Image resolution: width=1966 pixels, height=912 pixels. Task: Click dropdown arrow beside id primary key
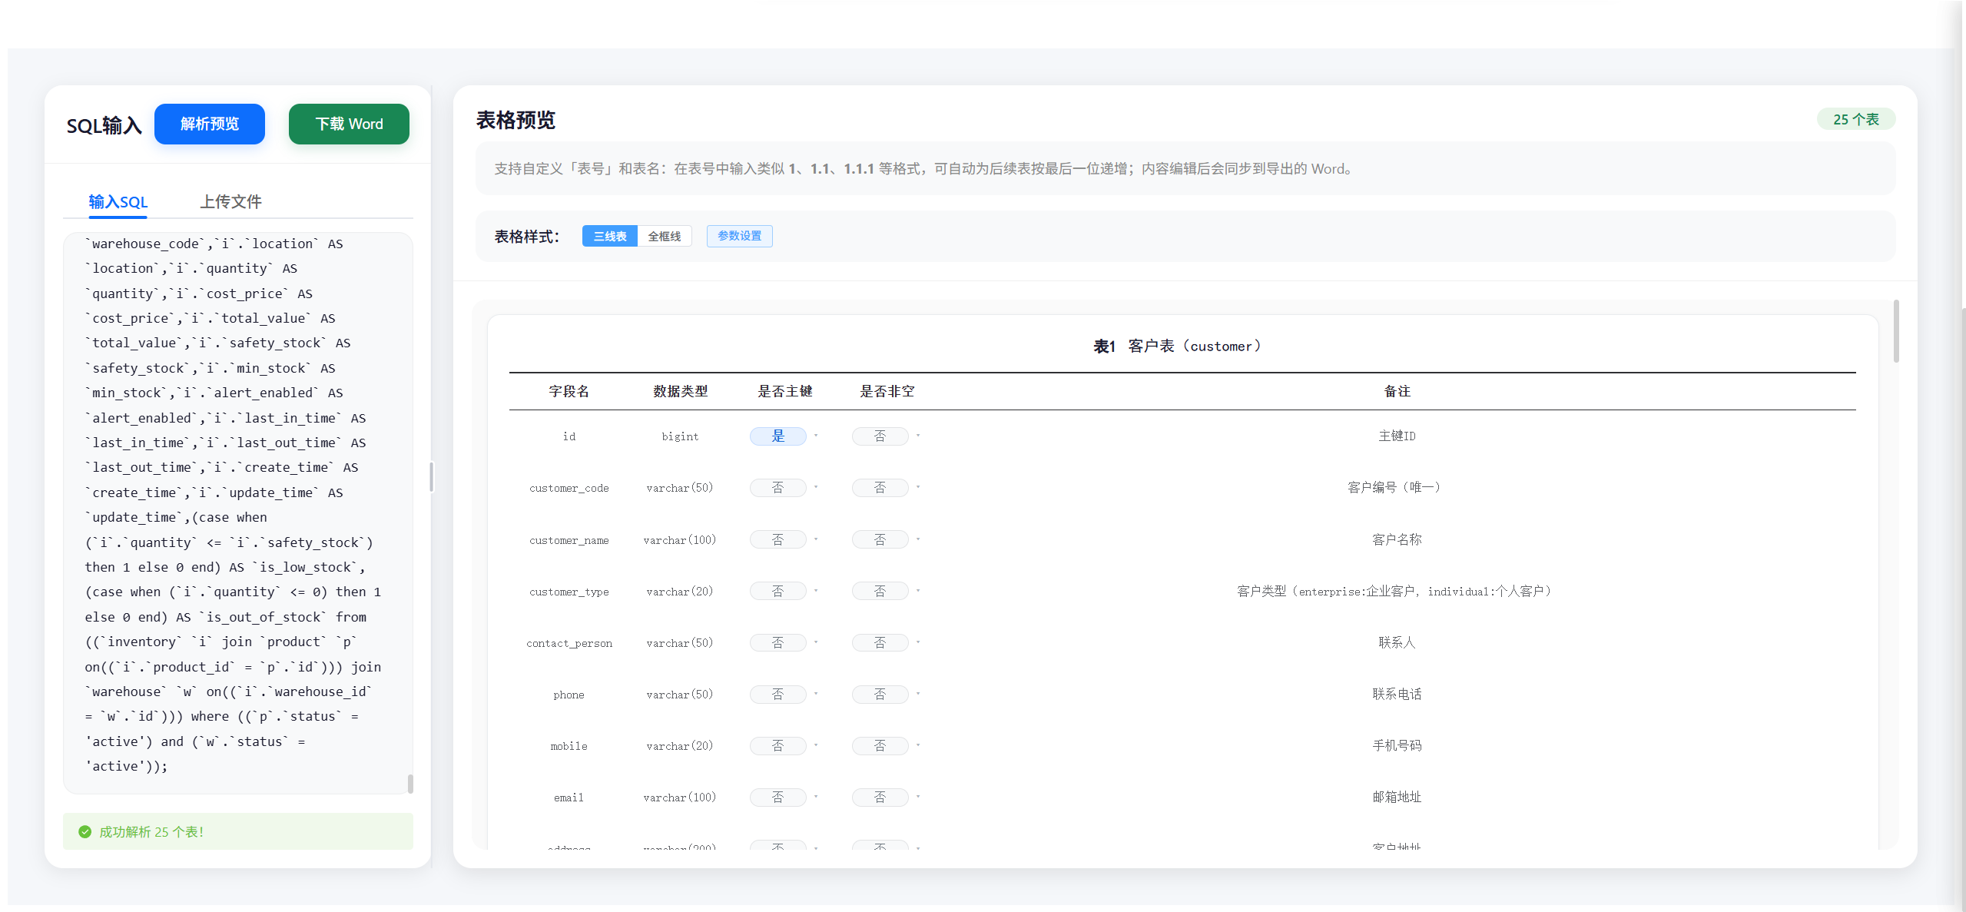click(x=816, y=436)
